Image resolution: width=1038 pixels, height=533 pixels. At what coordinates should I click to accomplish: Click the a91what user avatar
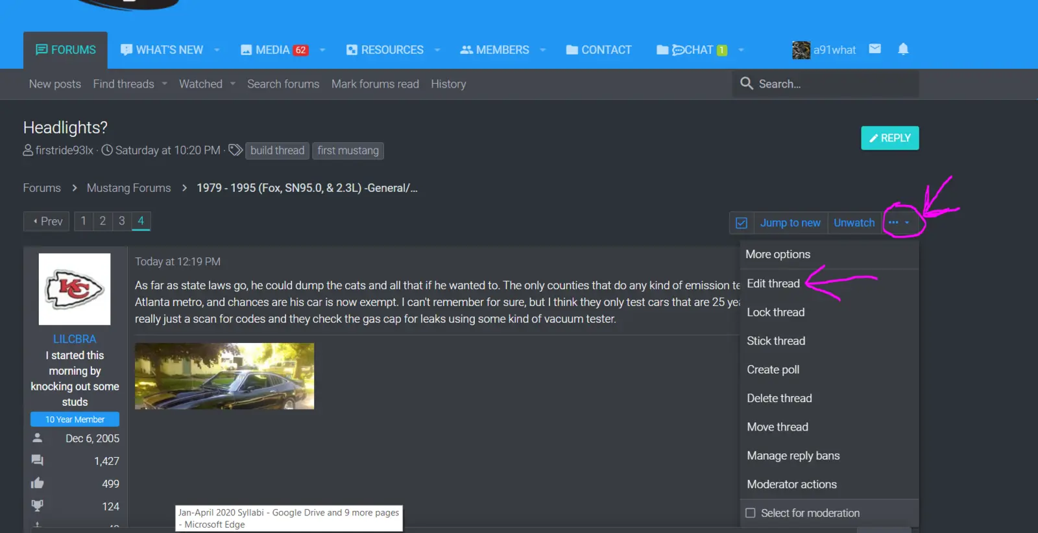pos(801,50)
